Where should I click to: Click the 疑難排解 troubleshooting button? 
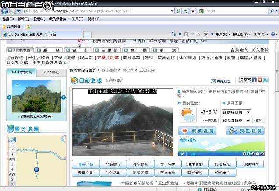click(x=245, y=131)
